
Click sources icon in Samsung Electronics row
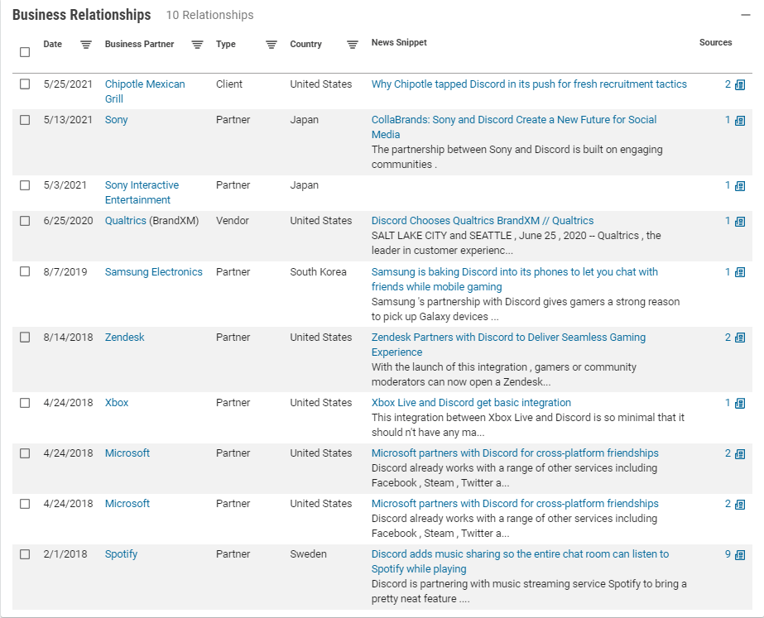point(740,272)
